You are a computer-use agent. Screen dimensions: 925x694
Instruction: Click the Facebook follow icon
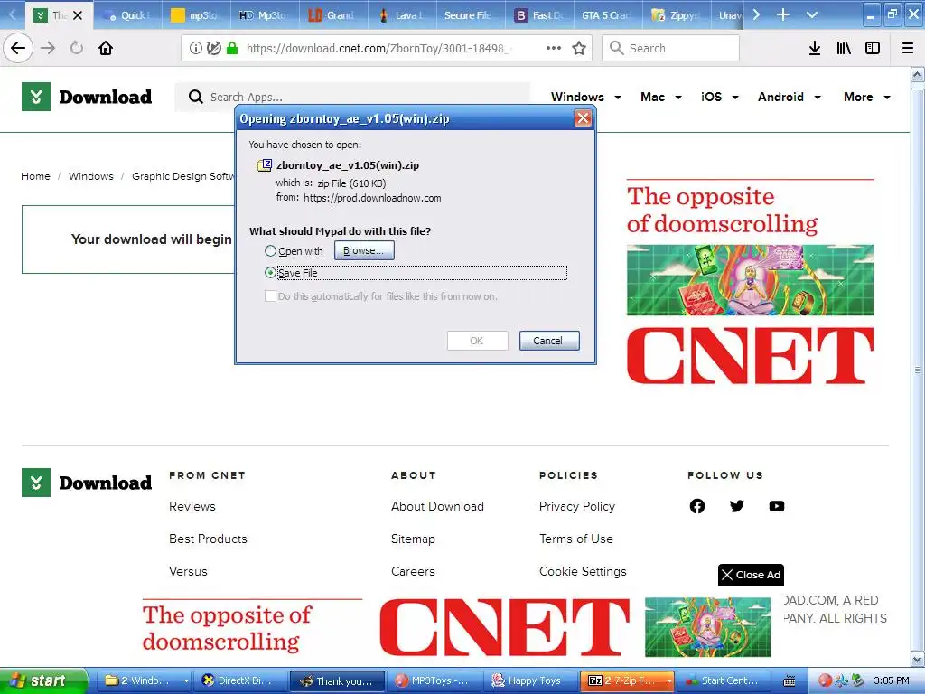pyautogui.click(x=697, y=506)
